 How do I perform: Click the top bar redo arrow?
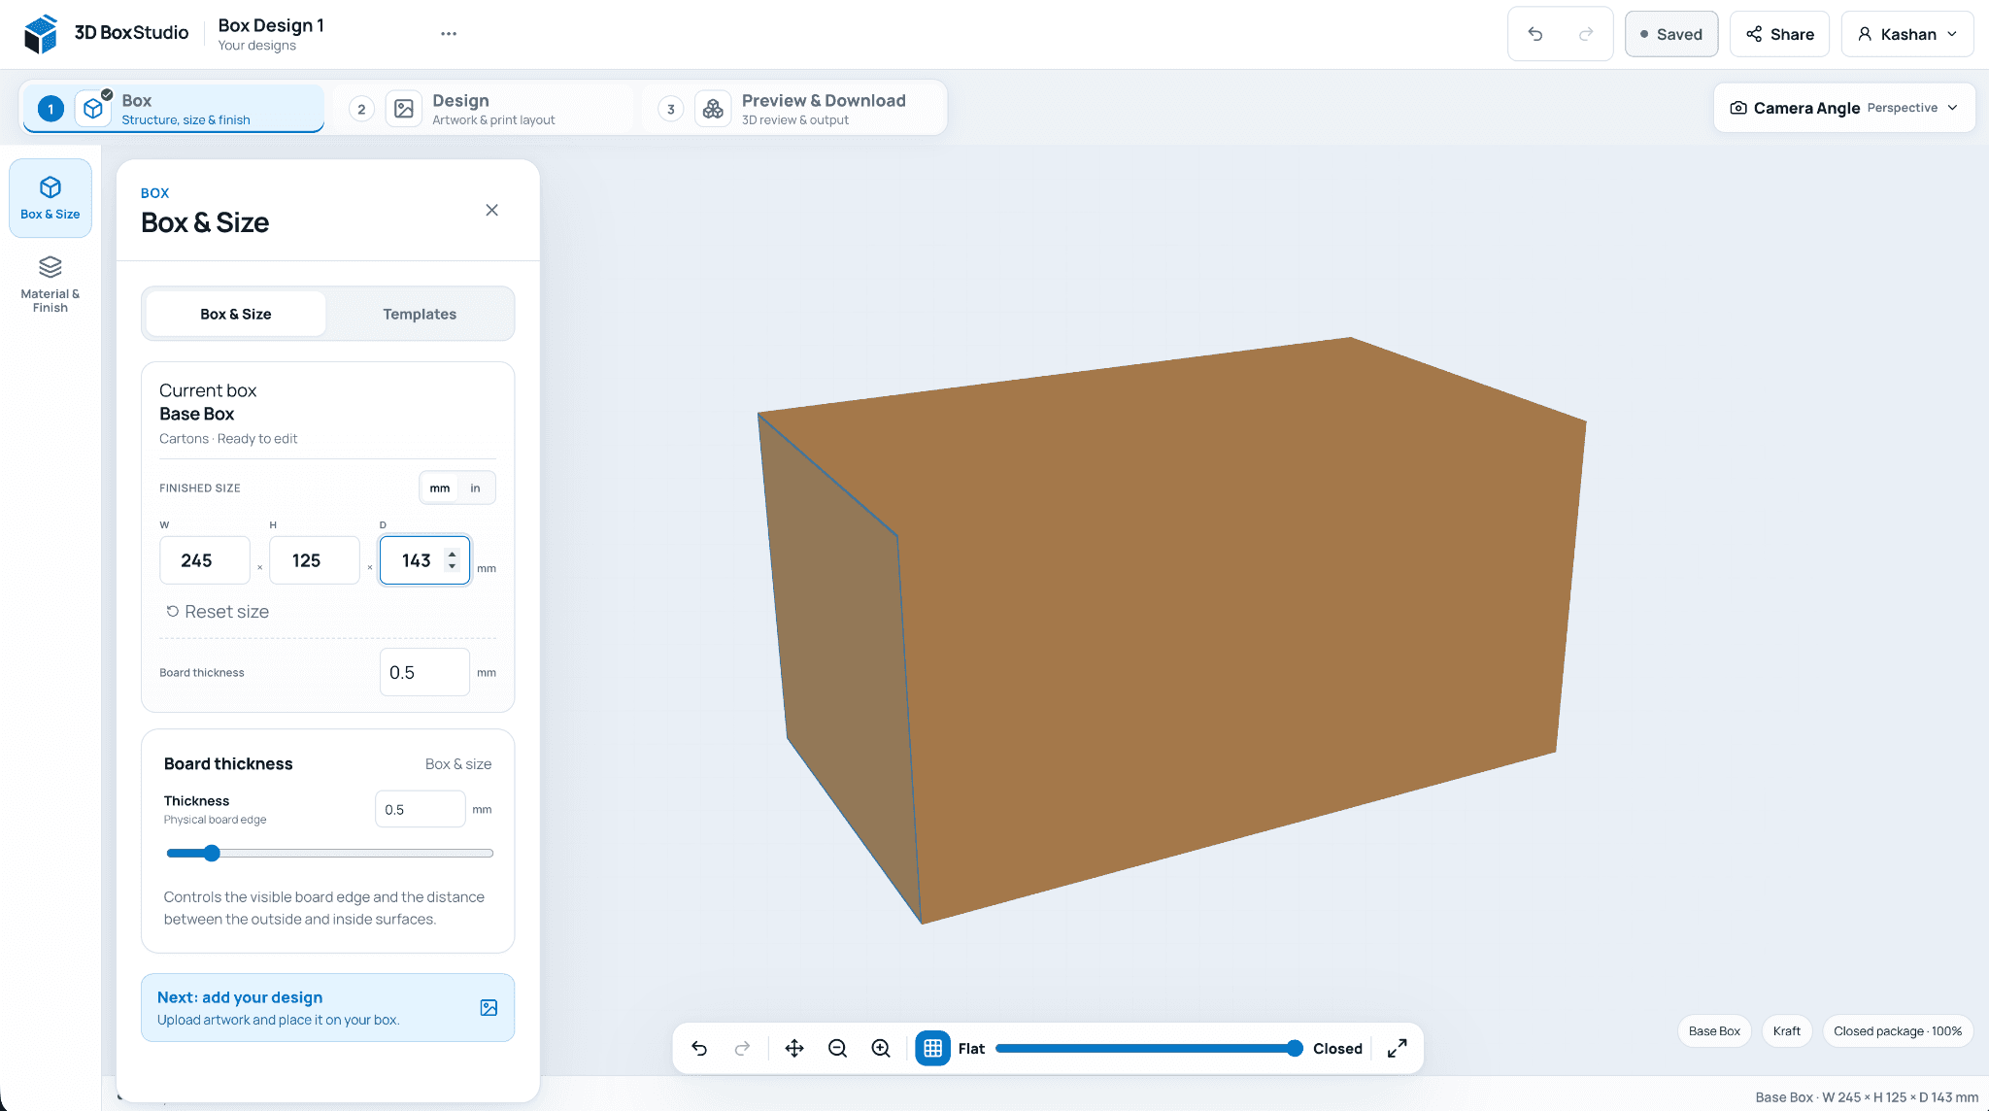pos(1586,34)
